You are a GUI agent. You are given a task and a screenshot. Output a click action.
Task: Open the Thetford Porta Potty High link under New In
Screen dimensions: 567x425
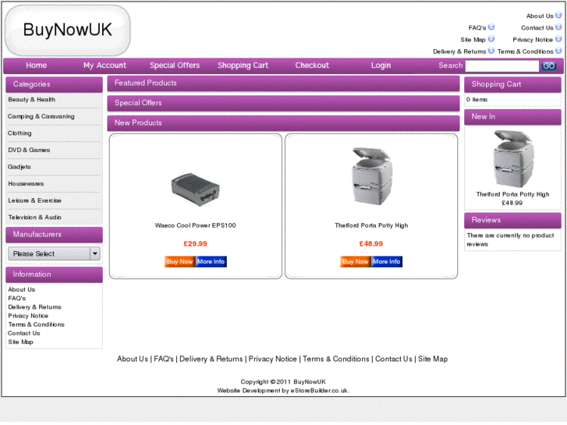tap(512, 194)
